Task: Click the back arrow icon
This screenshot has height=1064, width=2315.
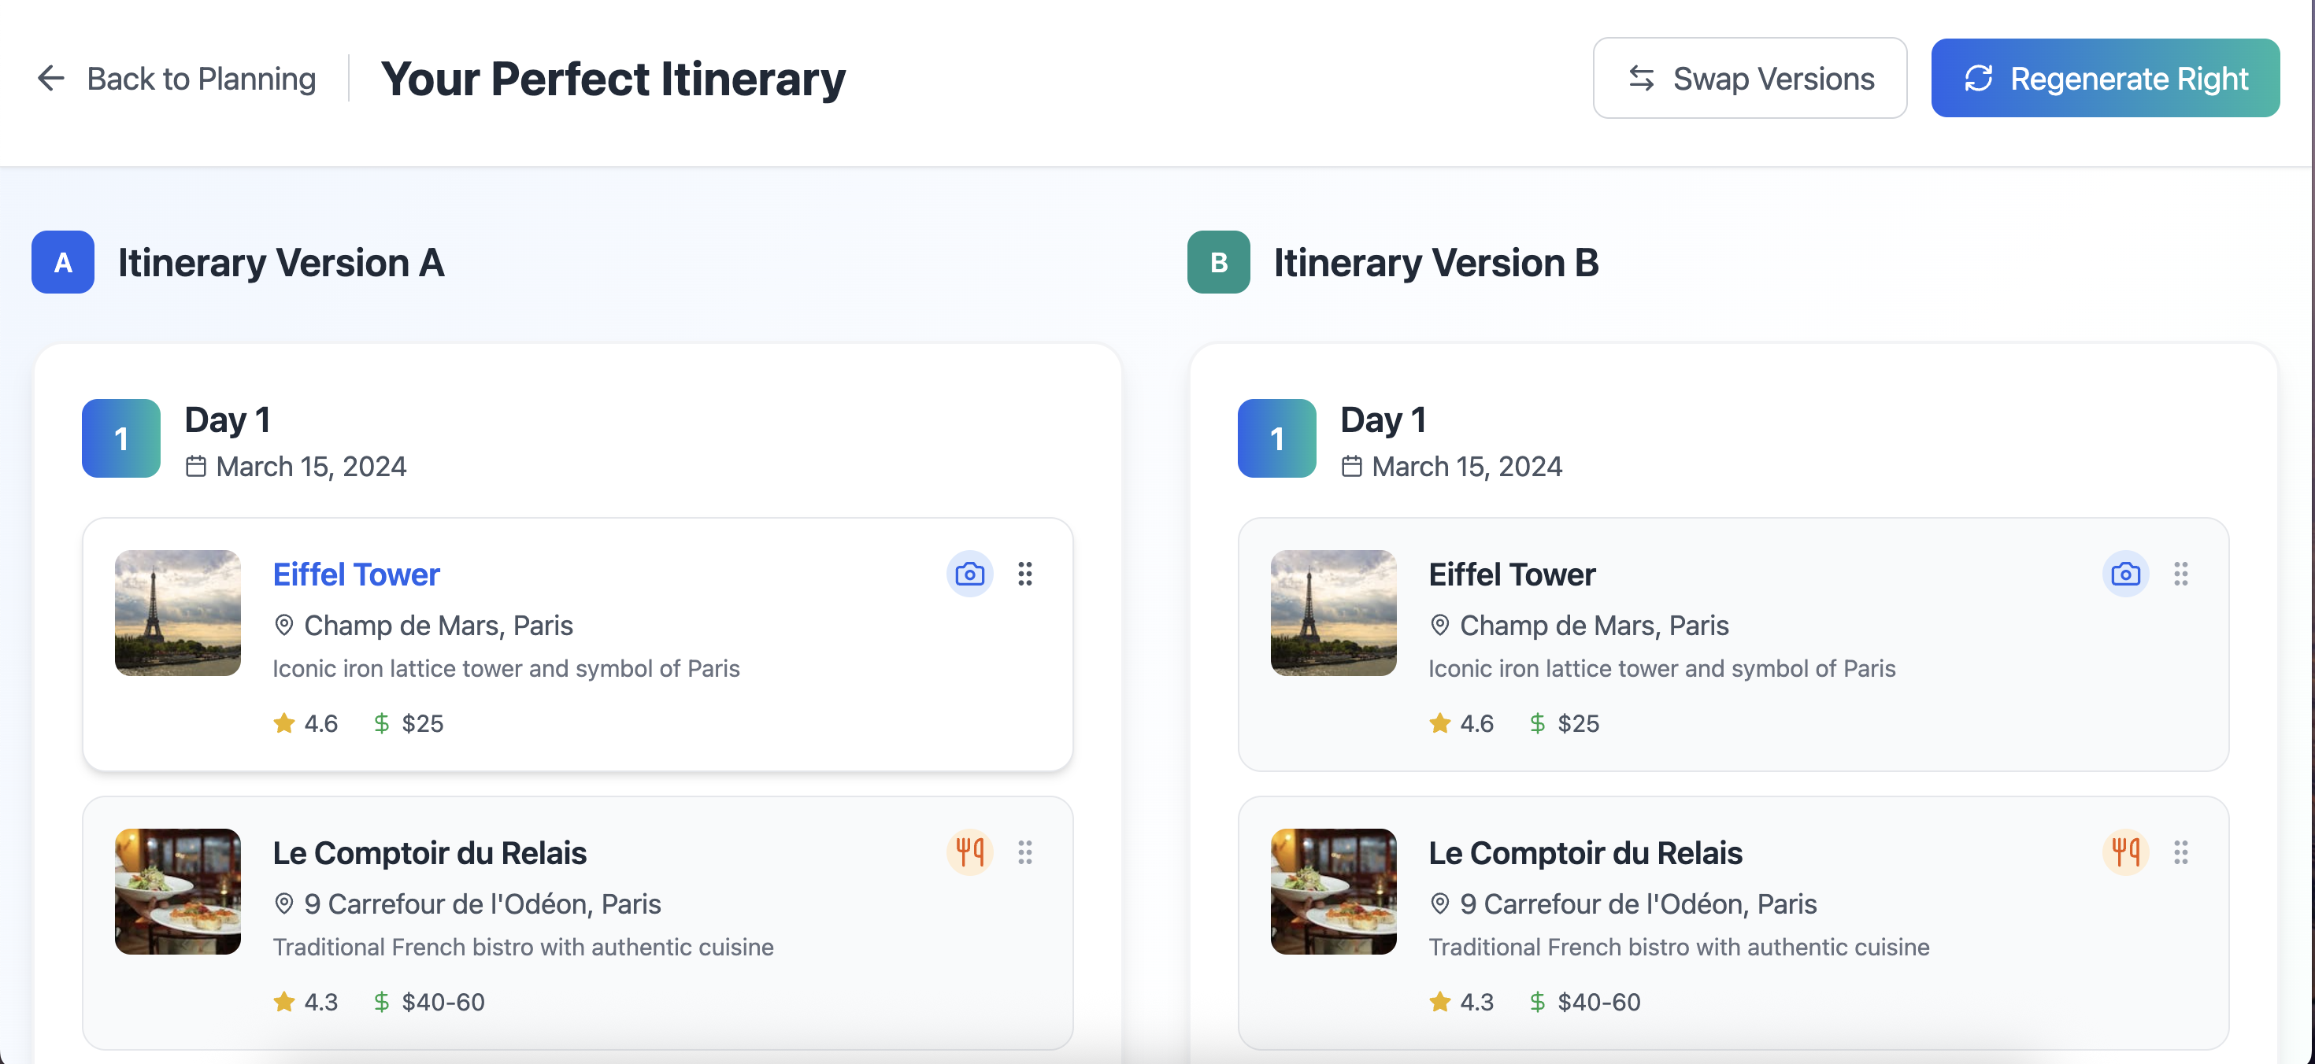Action: 51,78
